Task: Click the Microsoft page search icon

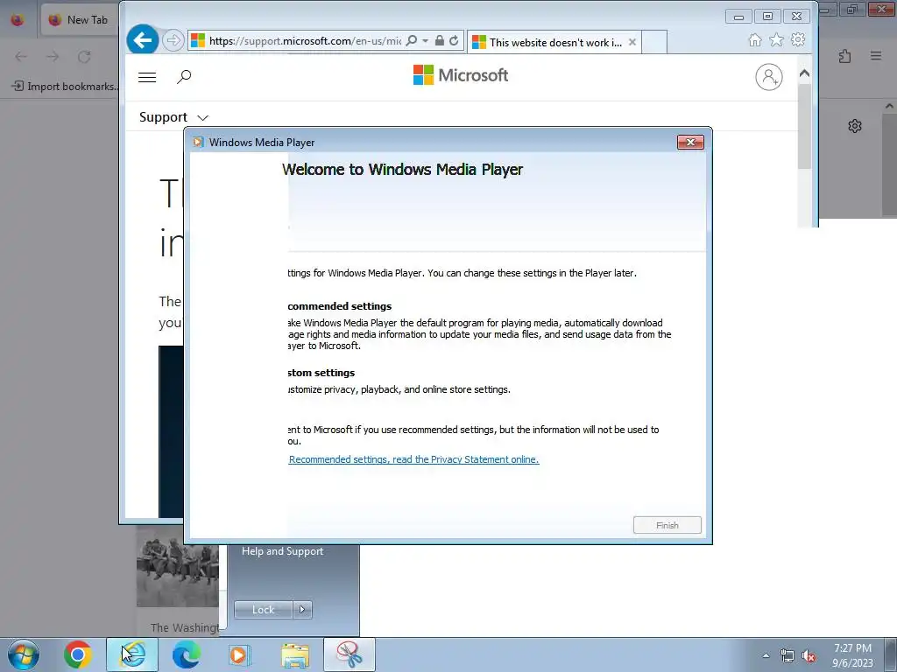Action: (184, 77)
